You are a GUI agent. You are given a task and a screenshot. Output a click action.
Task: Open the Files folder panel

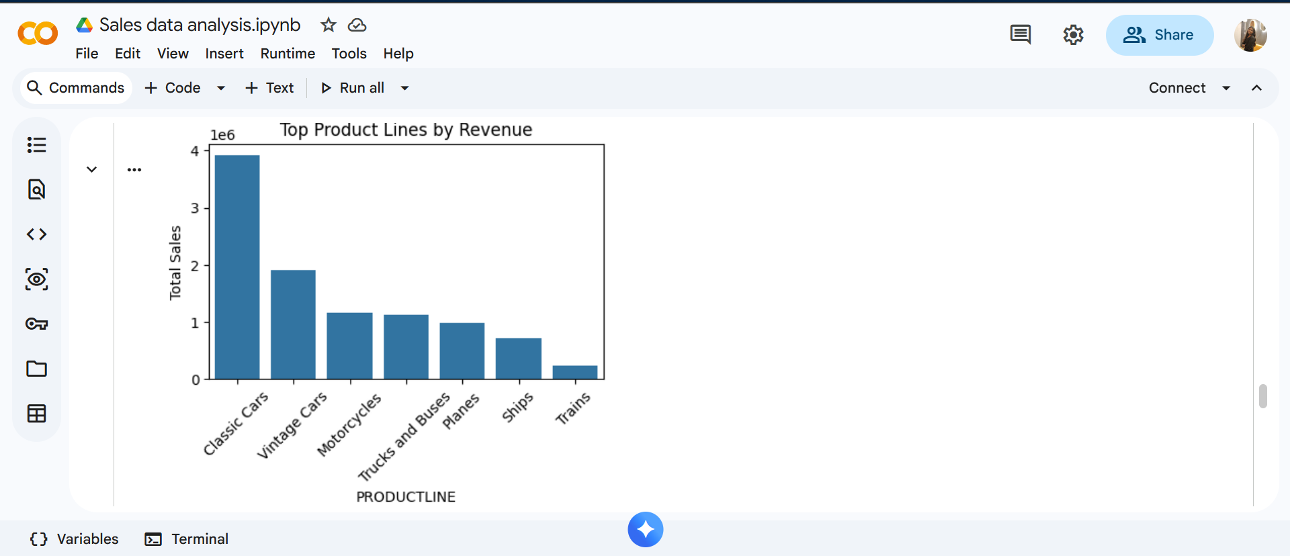pos(36,369)
